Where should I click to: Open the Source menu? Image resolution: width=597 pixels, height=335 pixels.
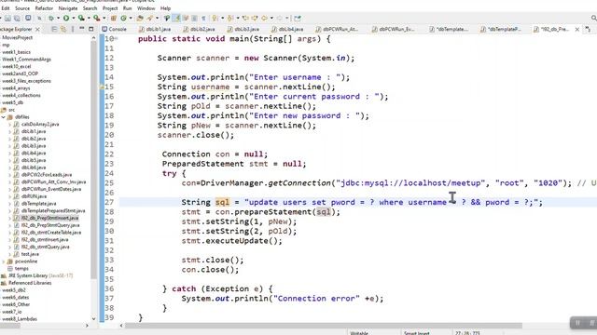pyautogui.click(x=22, y=8)
